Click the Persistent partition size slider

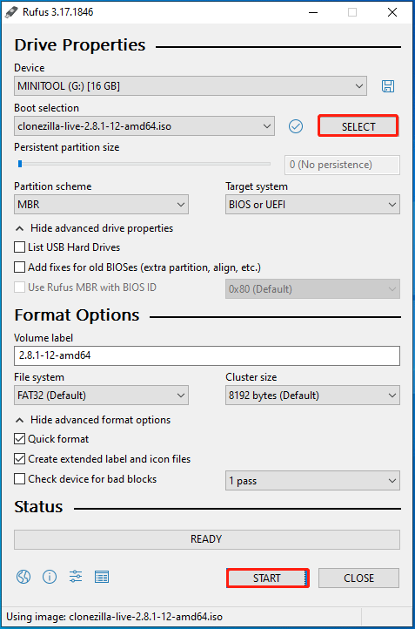tap(142, 164)
